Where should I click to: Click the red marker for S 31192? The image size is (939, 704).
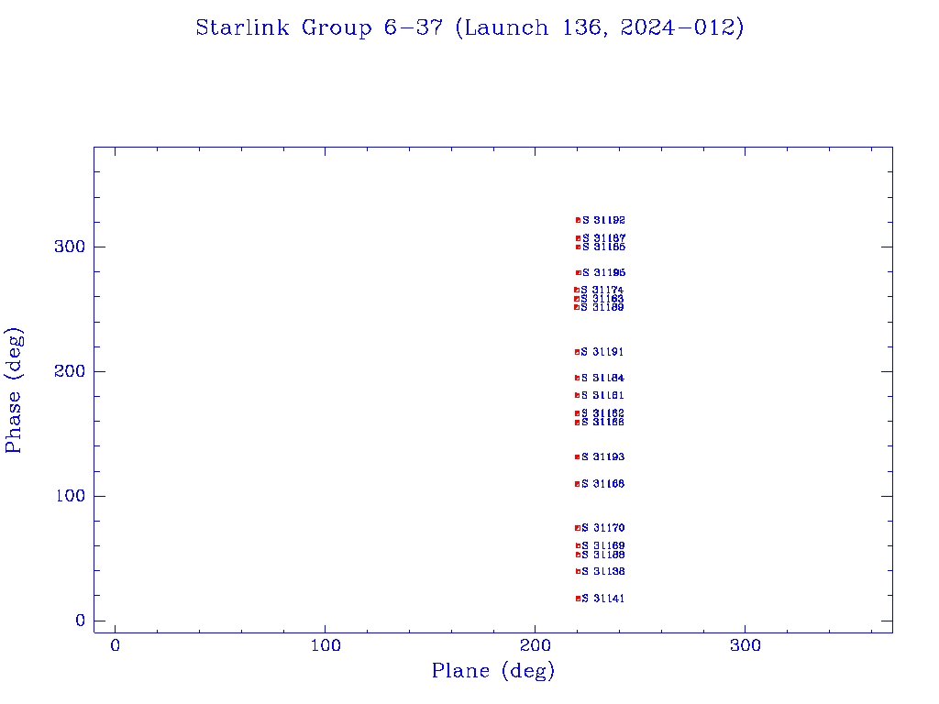pyautogui.click(x=578, y=220)
